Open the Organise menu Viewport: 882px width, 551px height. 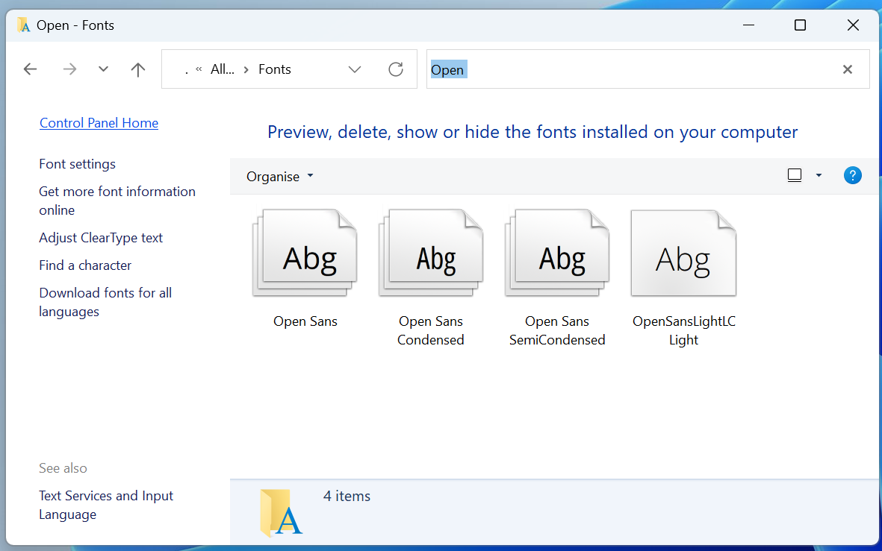280,177
